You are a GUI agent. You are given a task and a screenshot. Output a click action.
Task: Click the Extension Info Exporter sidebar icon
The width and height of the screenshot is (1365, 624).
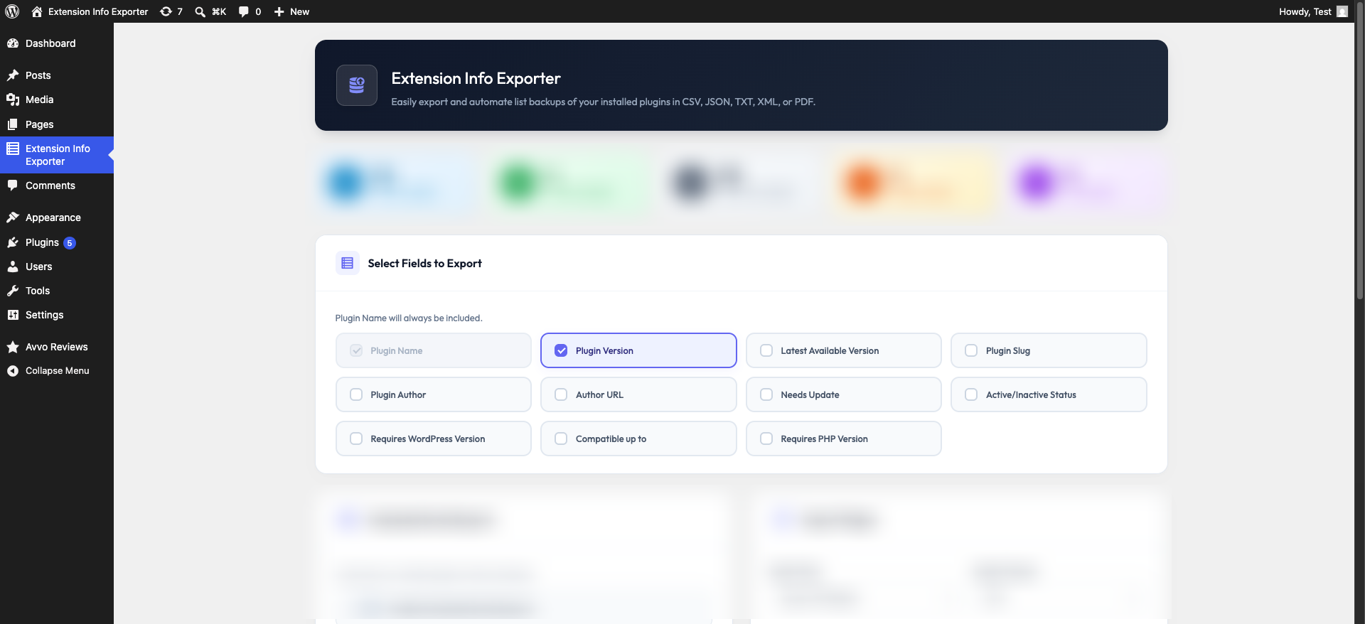(x=13, y=149)
